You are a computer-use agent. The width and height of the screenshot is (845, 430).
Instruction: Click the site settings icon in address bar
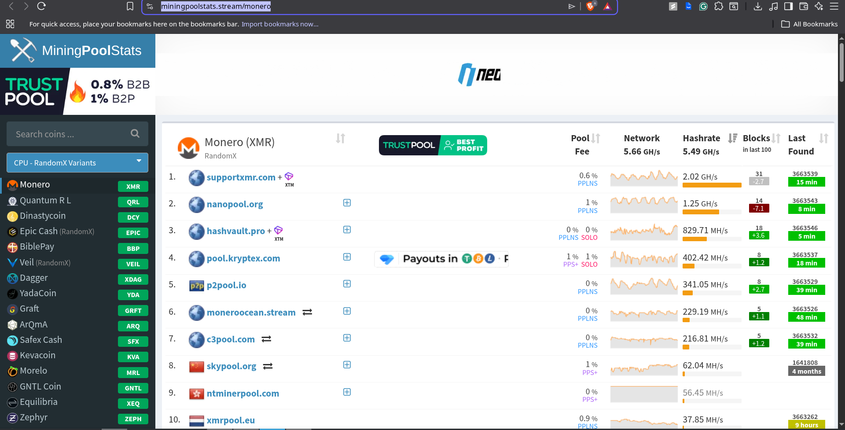point(150,6)
